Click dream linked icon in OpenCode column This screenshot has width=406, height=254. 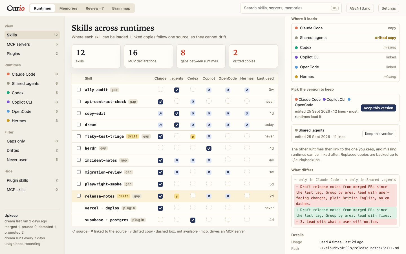[228, 125]
